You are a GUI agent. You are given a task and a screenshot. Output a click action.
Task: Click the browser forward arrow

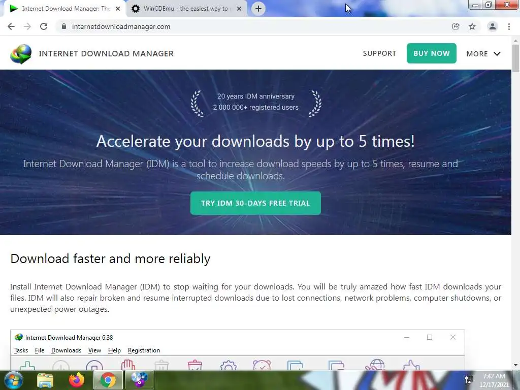27,26
